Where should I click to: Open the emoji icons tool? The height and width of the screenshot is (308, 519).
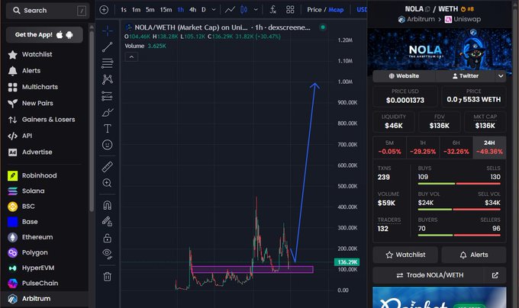108,145
